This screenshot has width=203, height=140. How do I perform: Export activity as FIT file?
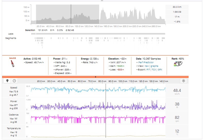tap(148, 70)
